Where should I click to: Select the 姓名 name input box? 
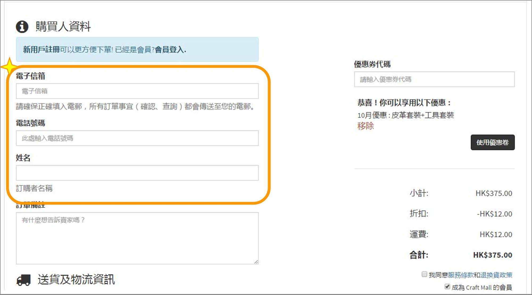click(x=137, y=173)
